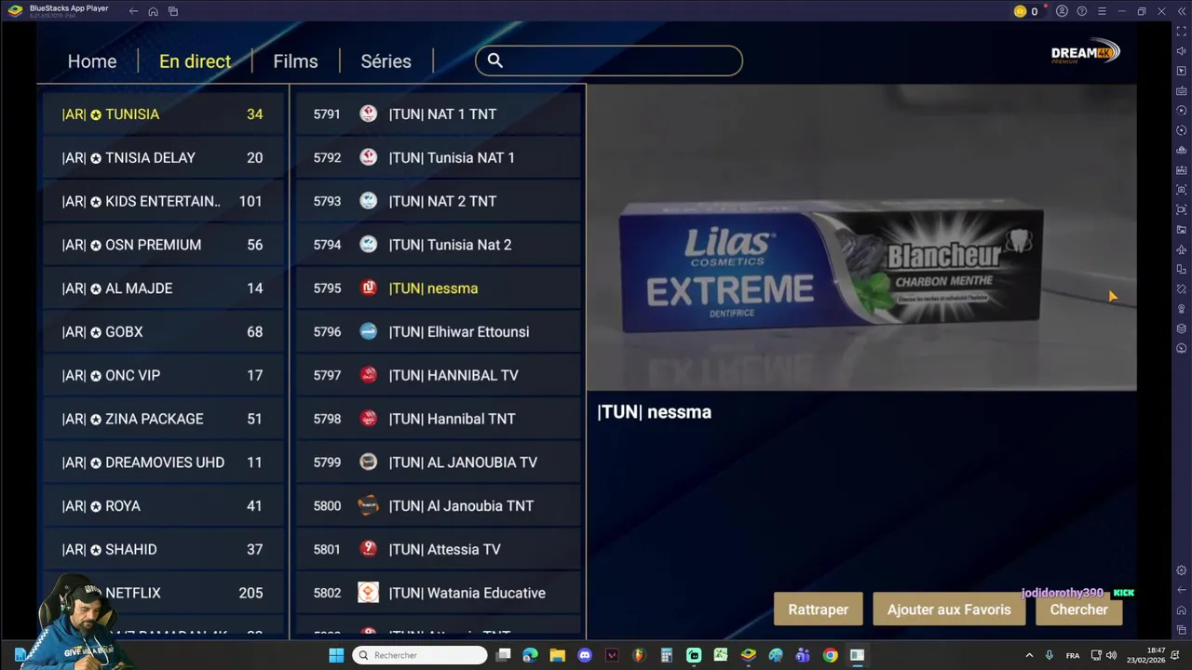The width and height of the screenshot is (1192, 670).
Task: Open BlueStacks account profile icon
Action: pos(1062,11)
